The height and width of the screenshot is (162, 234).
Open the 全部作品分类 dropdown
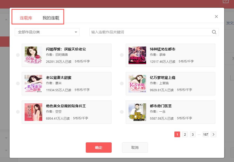[x=47, y=32]
